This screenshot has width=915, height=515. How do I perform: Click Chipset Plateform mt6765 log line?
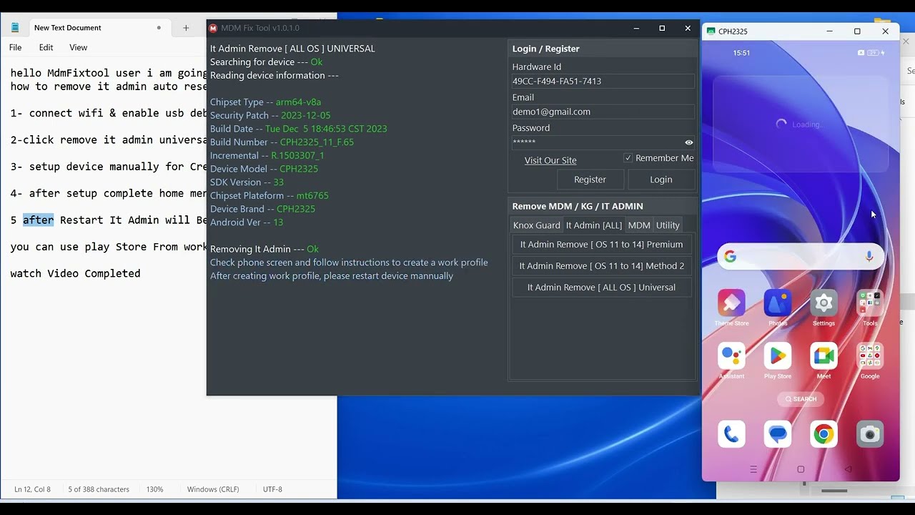[x=269, y=195]
